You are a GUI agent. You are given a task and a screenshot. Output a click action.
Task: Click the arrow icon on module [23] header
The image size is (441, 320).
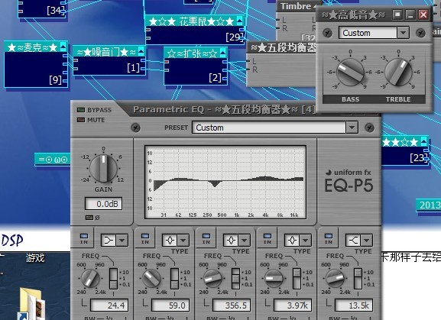tap(423, 141)
